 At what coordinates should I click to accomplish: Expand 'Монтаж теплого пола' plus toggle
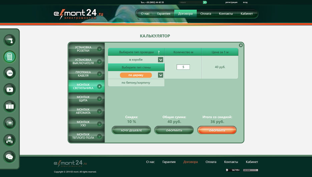[x=99, y=136]
